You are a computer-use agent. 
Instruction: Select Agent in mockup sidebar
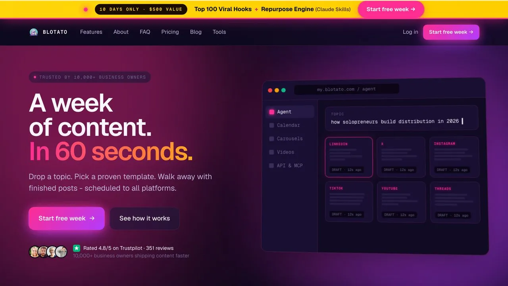(x=290, y=112)
